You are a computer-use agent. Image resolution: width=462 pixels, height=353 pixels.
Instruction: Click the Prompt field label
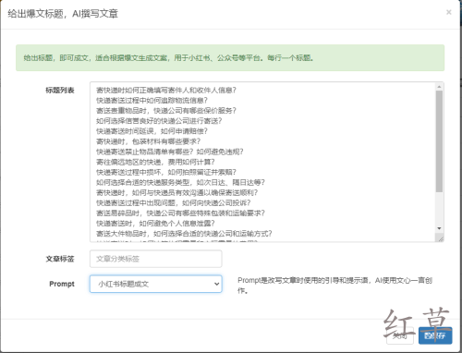[62, 284]
